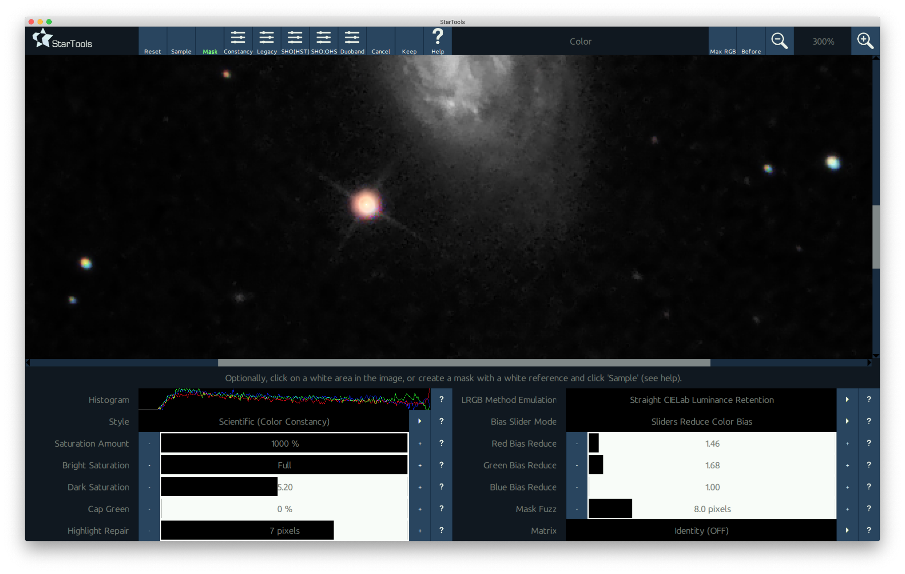This screenshot has width=905, height=574.
Task: Click the Highlight Repair slider bar
Action: tap(284, 530)
